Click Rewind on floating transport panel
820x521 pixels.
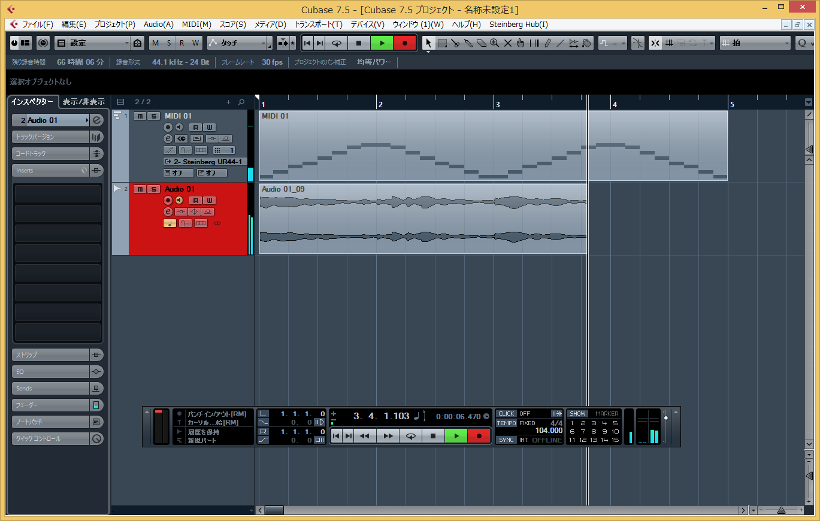(365, 436)
